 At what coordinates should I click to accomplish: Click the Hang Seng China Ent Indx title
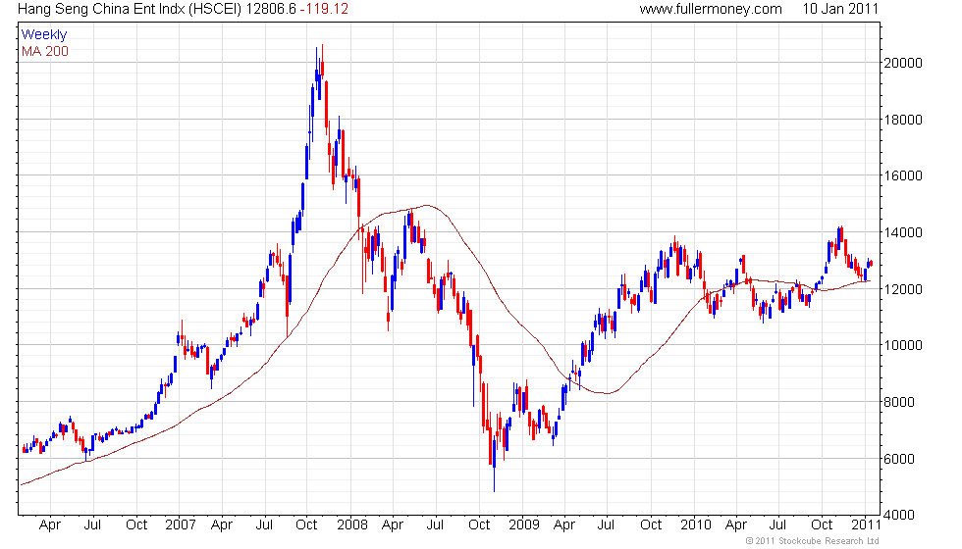click(130, 9)
